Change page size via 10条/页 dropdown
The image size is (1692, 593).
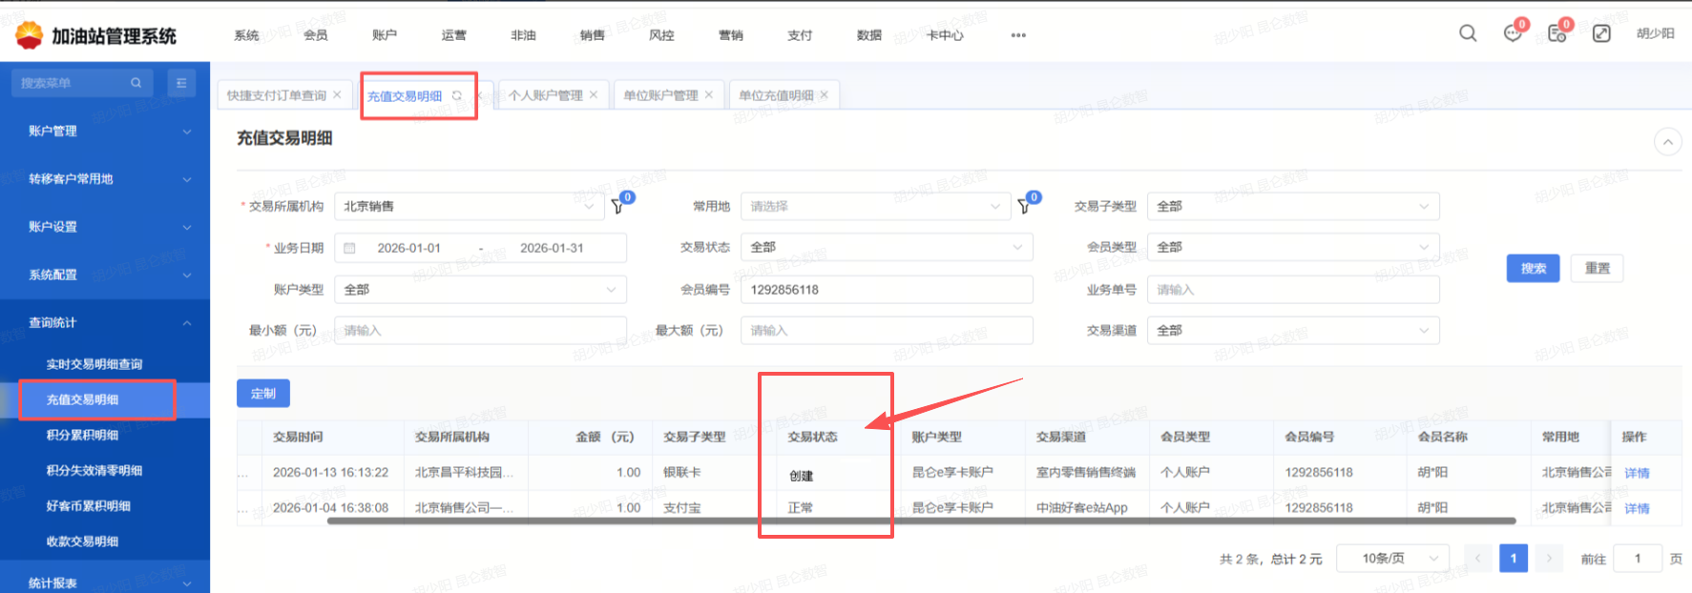tap(1392, 559)
